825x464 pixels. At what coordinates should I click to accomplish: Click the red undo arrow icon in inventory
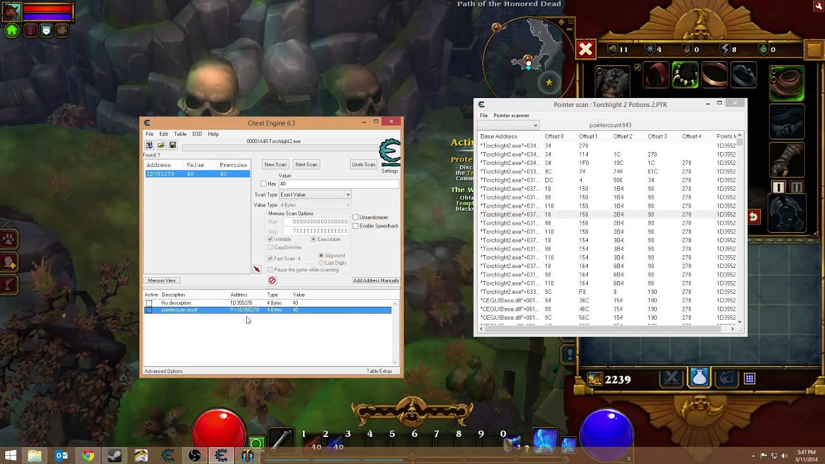click(x=753, y=217)
